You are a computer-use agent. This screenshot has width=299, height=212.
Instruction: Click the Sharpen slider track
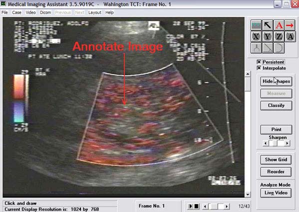(x=277, y=143)
